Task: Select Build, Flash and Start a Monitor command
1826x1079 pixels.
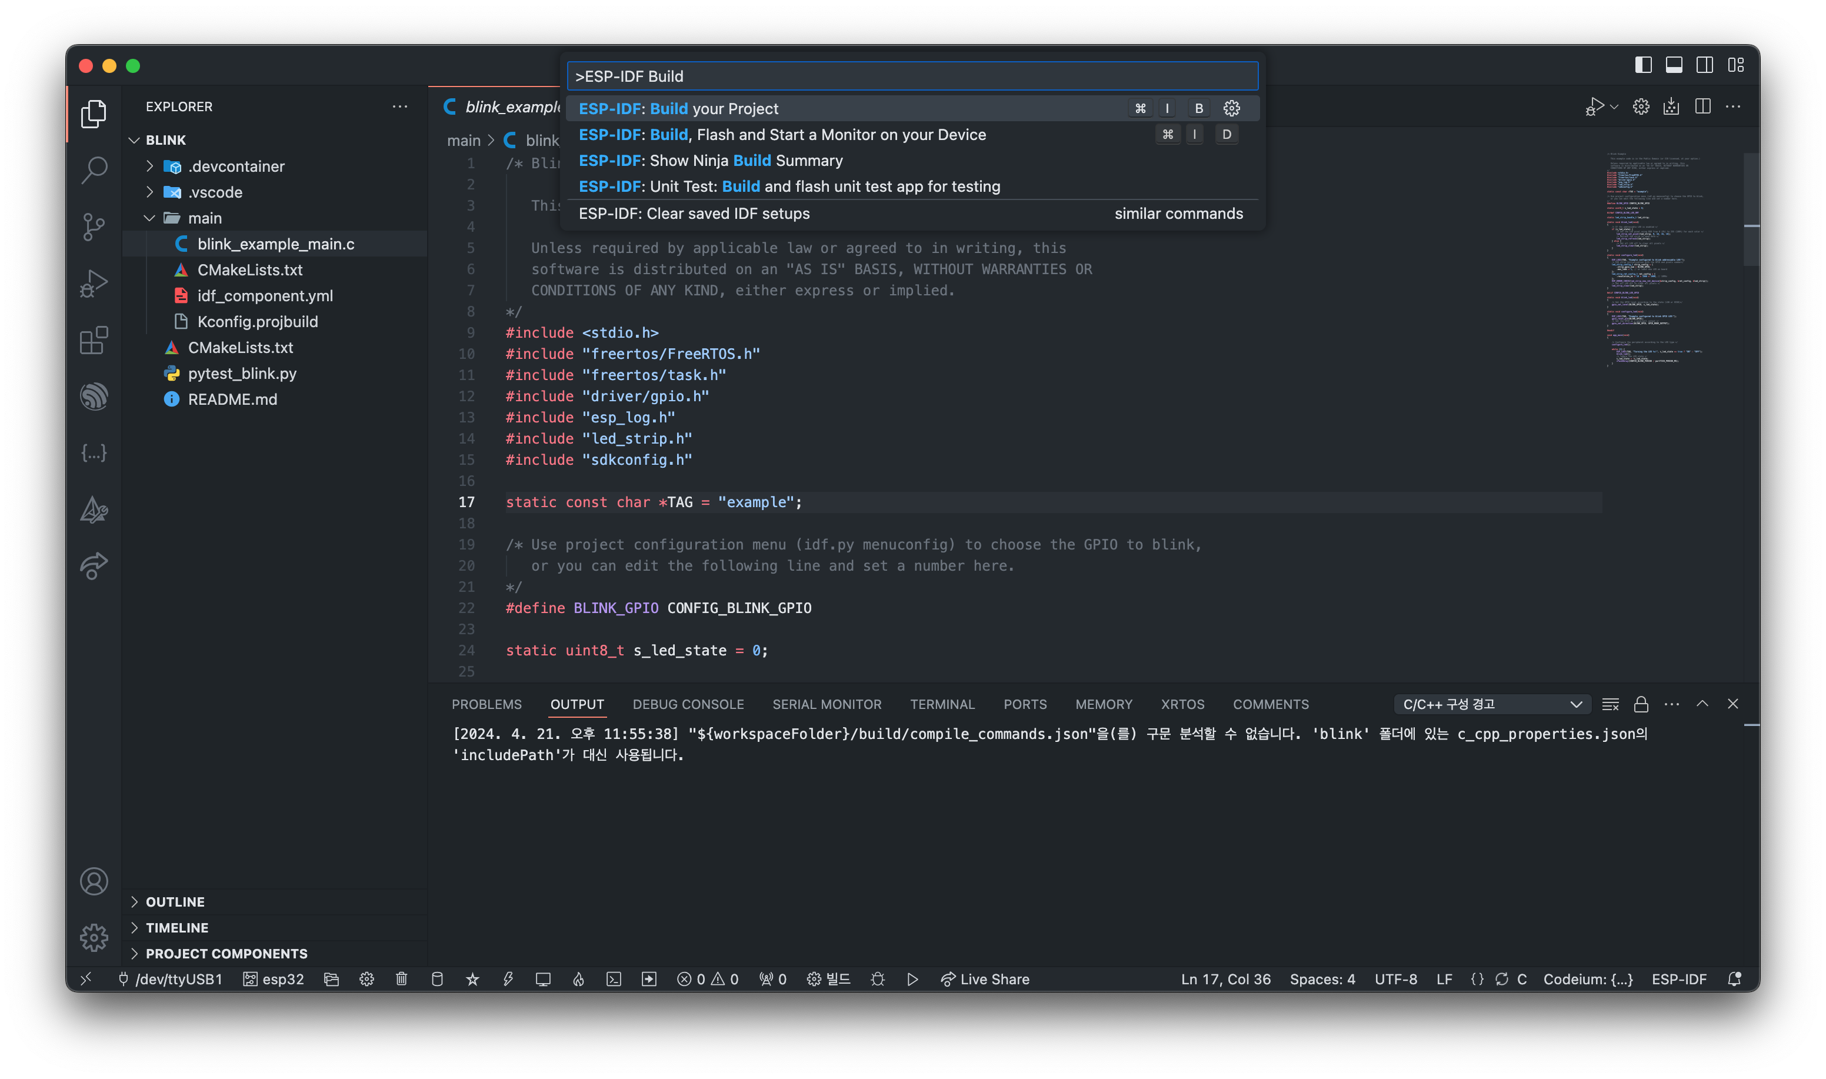Action: [x=782, y=135]
